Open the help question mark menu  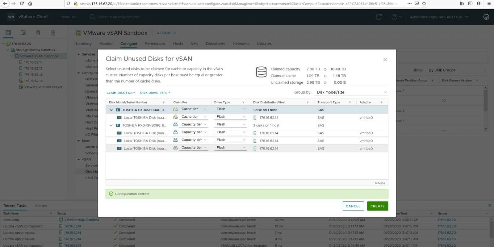point(396,17)
